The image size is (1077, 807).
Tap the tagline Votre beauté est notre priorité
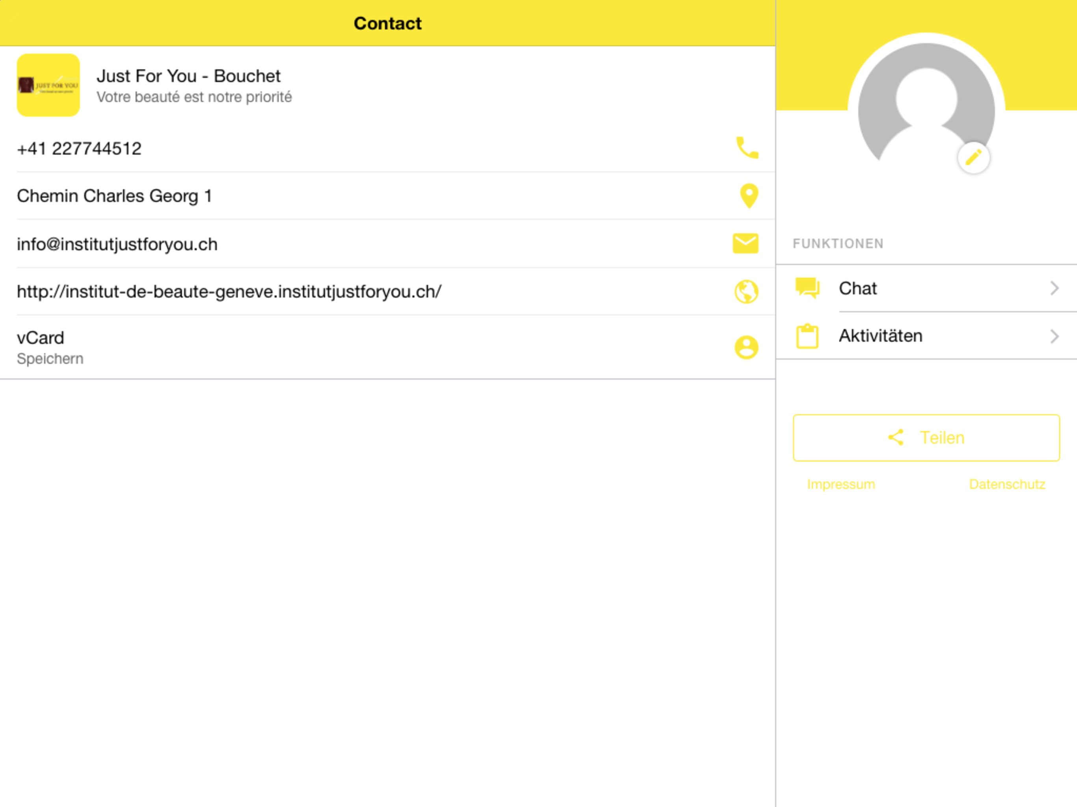pos(194,97)
